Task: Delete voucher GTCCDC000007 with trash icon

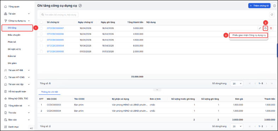Action: [x=271, y=28]
